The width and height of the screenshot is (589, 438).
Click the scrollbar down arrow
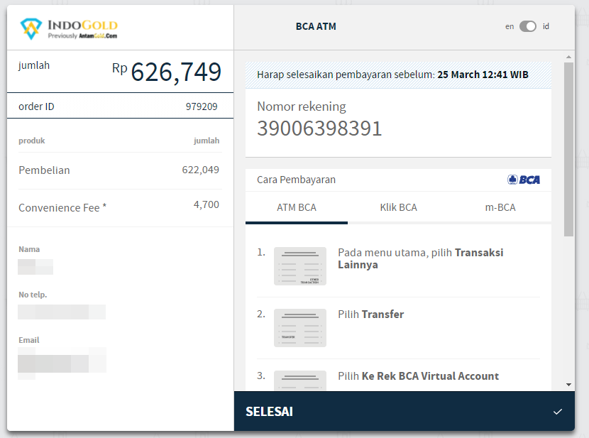coord(568,385)
